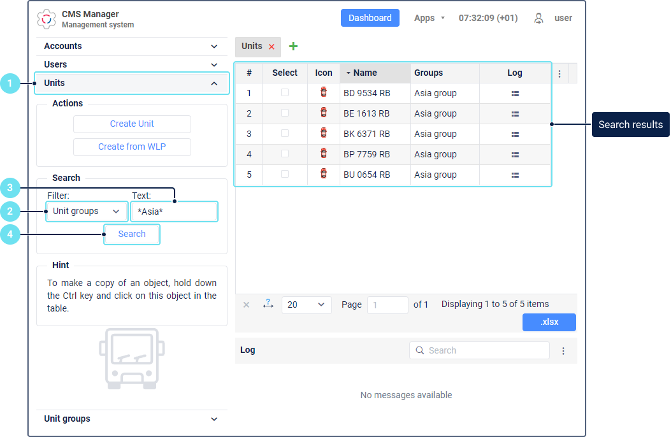
Task: Click the user profile icon
Action: click(x=539, y=18)
